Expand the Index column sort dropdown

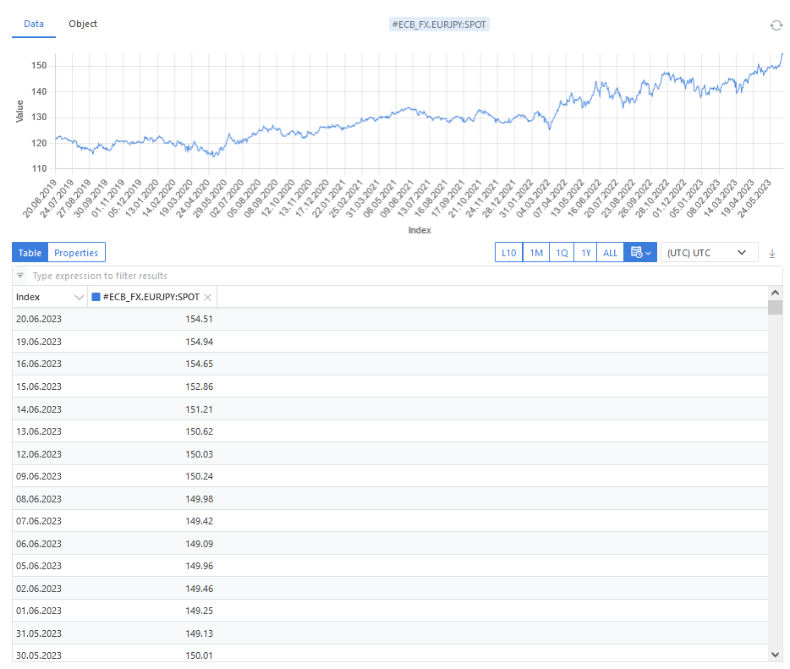pyautogui.click(x=80, y=297)
